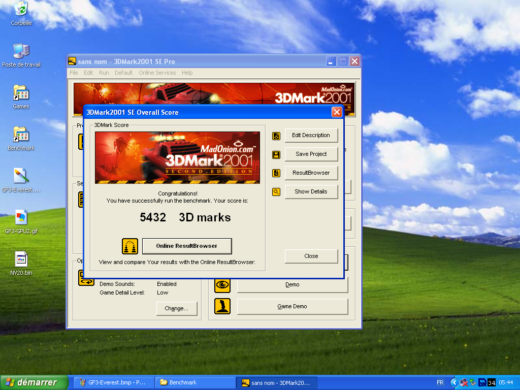Click the ResultBrowser document icon
The height and width of the screenshot is (390, 520).
coord(276,173)
